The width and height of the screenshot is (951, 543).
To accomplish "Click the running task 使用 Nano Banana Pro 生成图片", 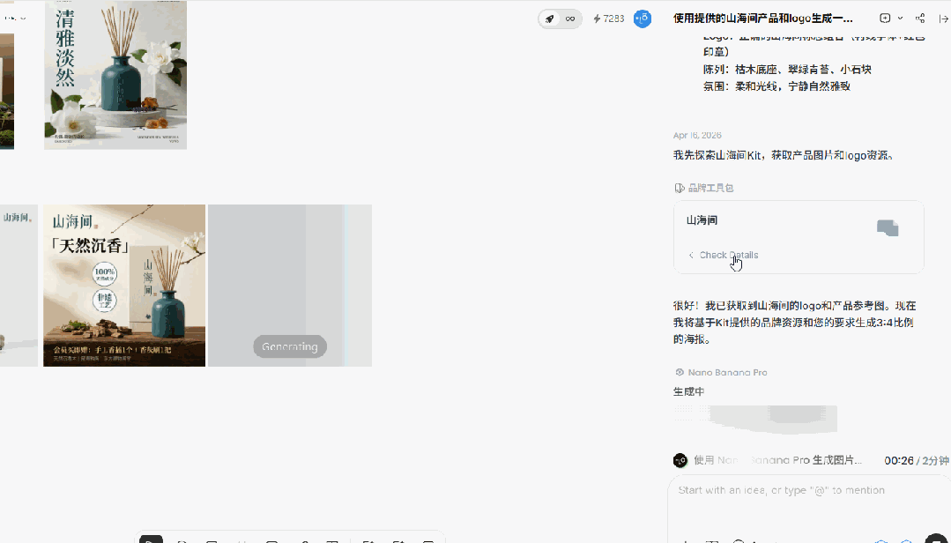I will click(793, 460).
